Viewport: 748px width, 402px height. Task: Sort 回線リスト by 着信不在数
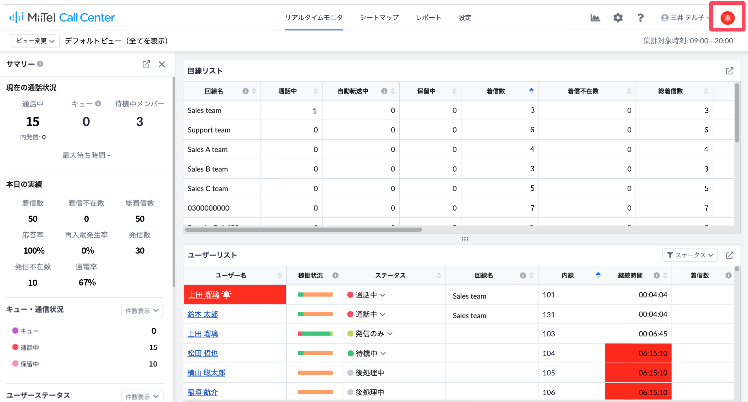click(x=629, y=91)
